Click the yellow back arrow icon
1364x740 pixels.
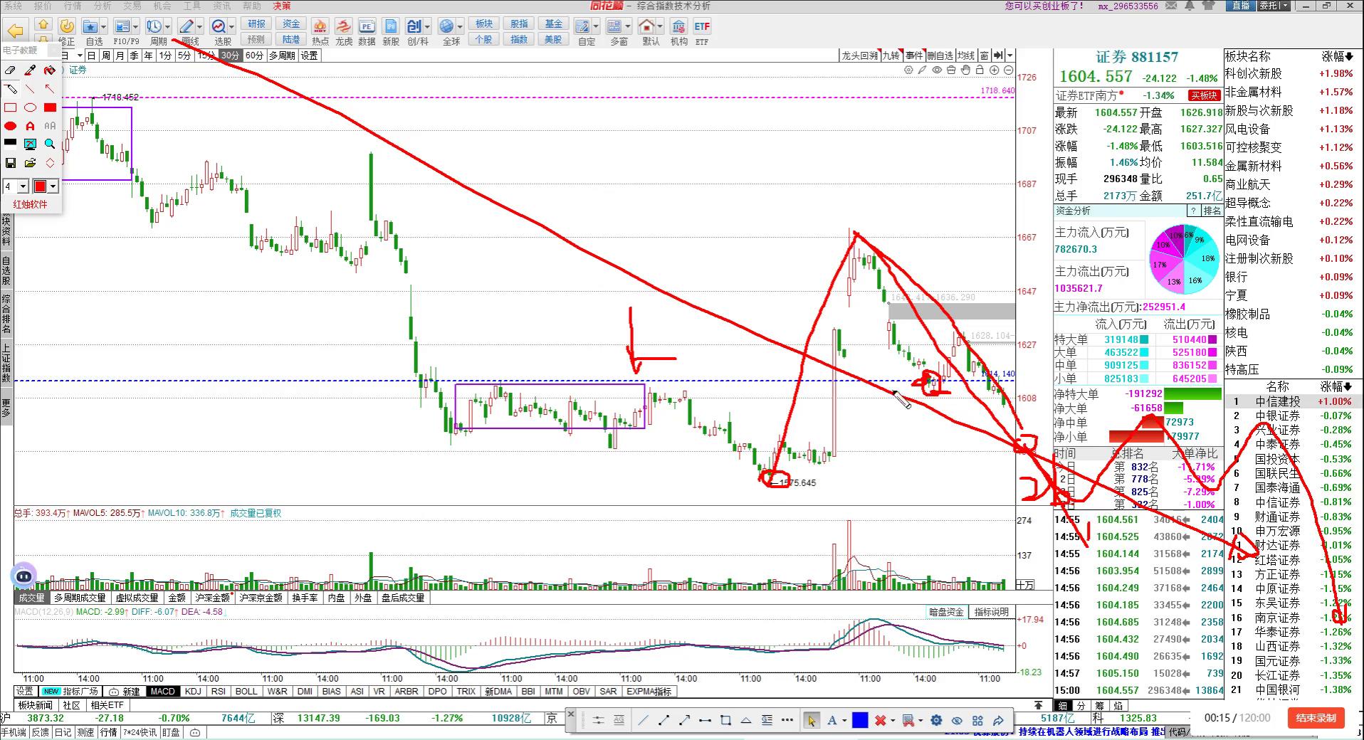(16, 31)
